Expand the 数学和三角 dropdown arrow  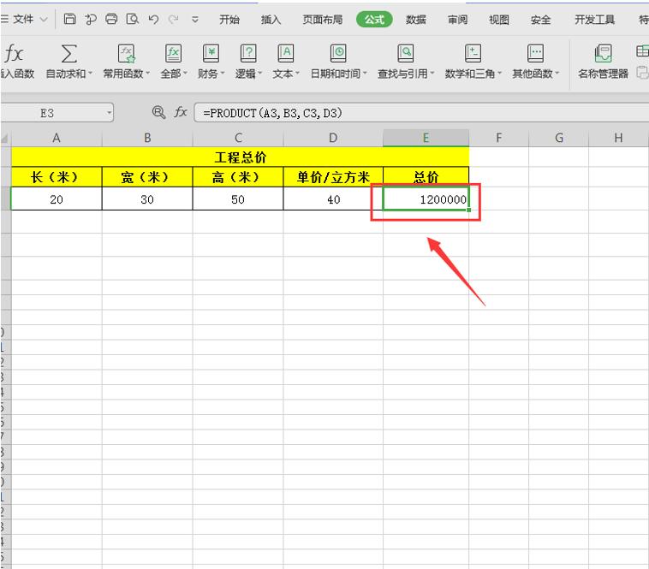click(x=499, y=74)
